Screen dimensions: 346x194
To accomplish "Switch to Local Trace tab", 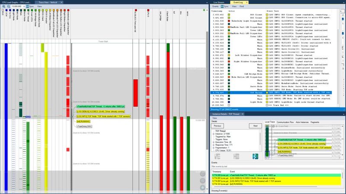I will click(269, 122).
